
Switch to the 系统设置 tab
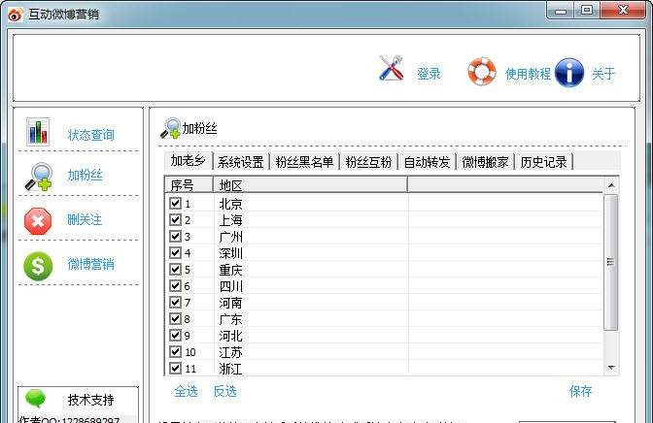pos(241,162)
